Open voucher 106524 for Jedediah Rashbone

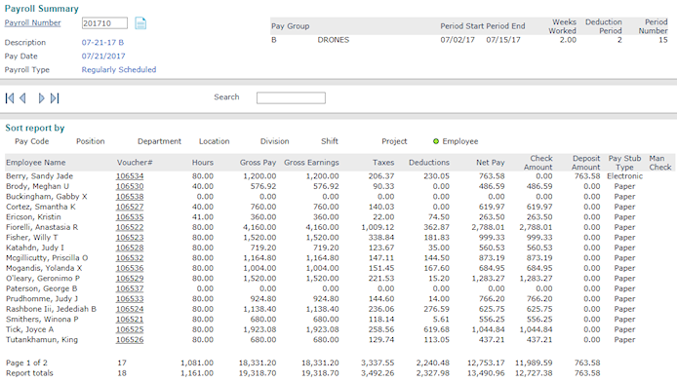click(x=130, y=309)
